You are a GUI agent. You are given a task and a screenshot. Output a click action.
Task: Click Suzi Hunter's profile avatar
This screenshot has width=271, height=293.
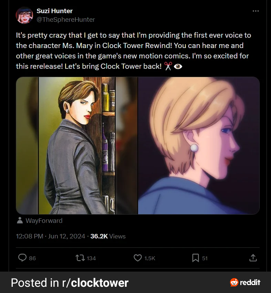(24, 15)
